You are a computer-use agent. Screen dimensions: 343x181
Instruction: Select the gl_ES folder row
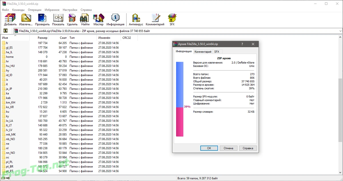click(x=60, y=48)
